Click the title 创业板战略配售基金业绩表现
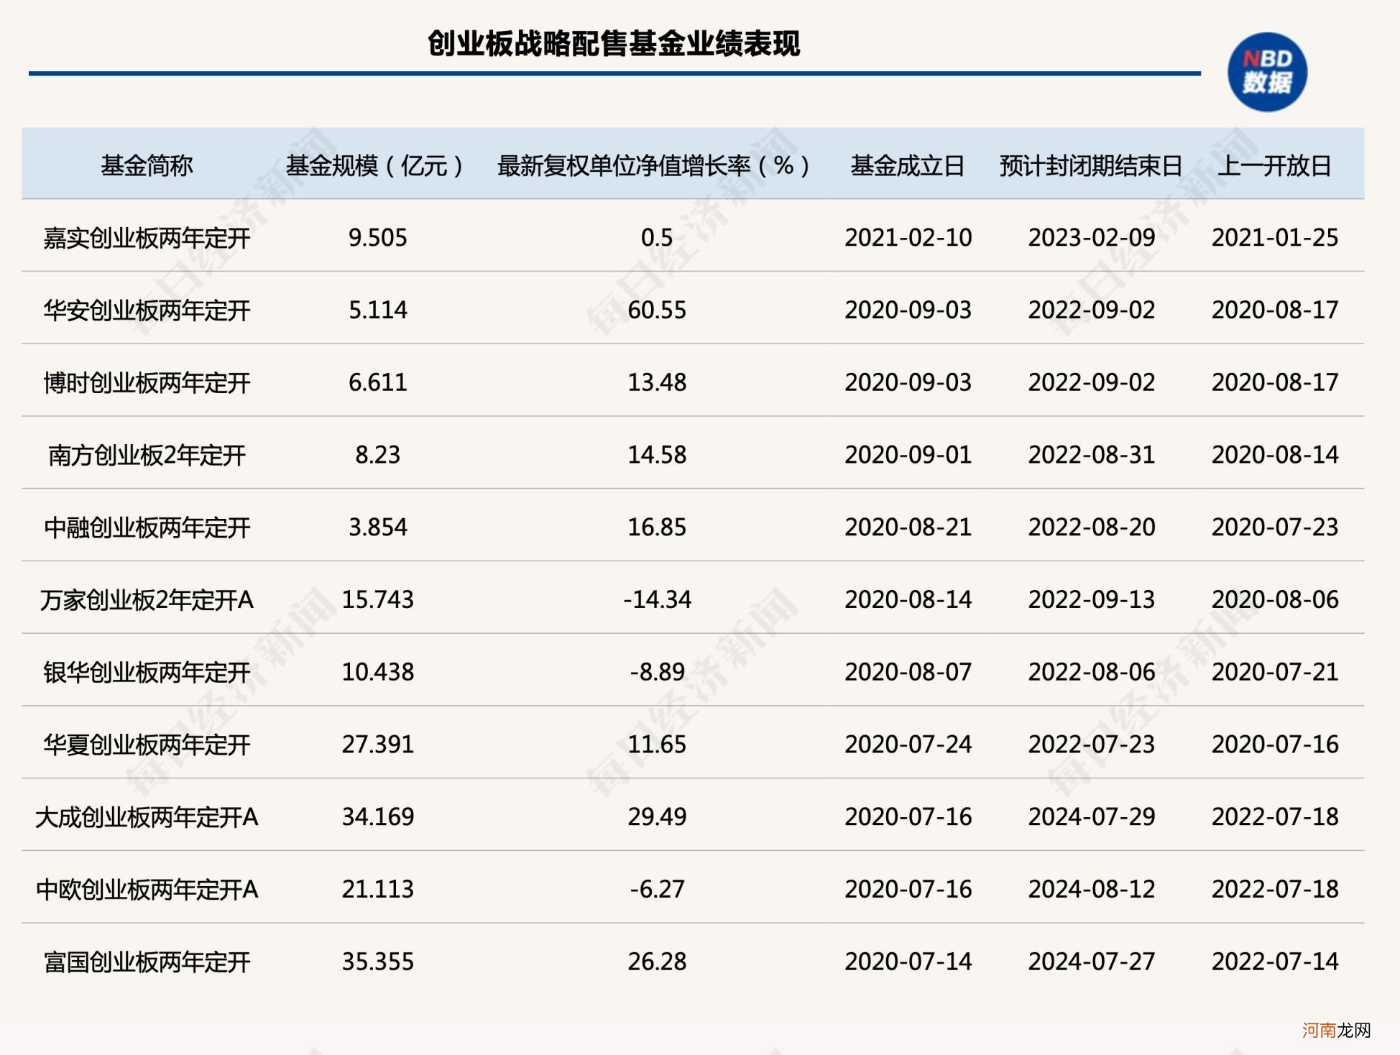The width and height of the screenshot is (1400, 1055). 614,44
